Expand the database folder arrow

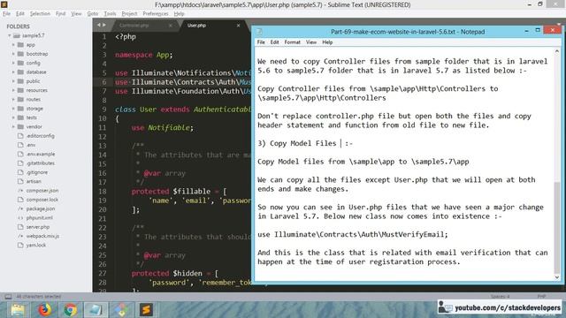[x=13, y=72]
